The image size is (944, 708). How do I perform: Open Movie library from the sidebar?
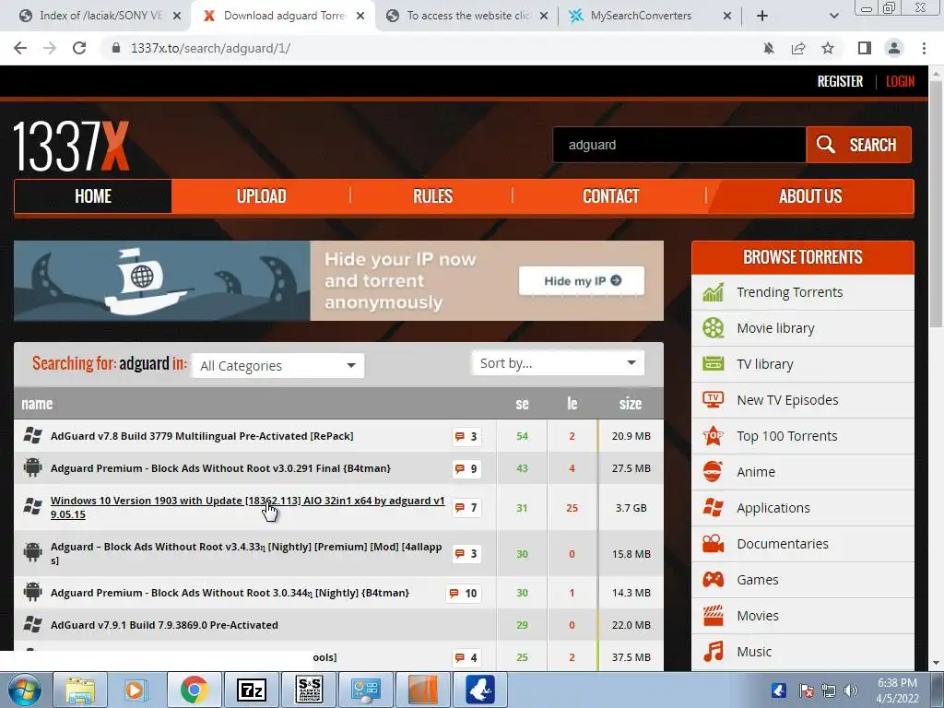click(774, 328)
